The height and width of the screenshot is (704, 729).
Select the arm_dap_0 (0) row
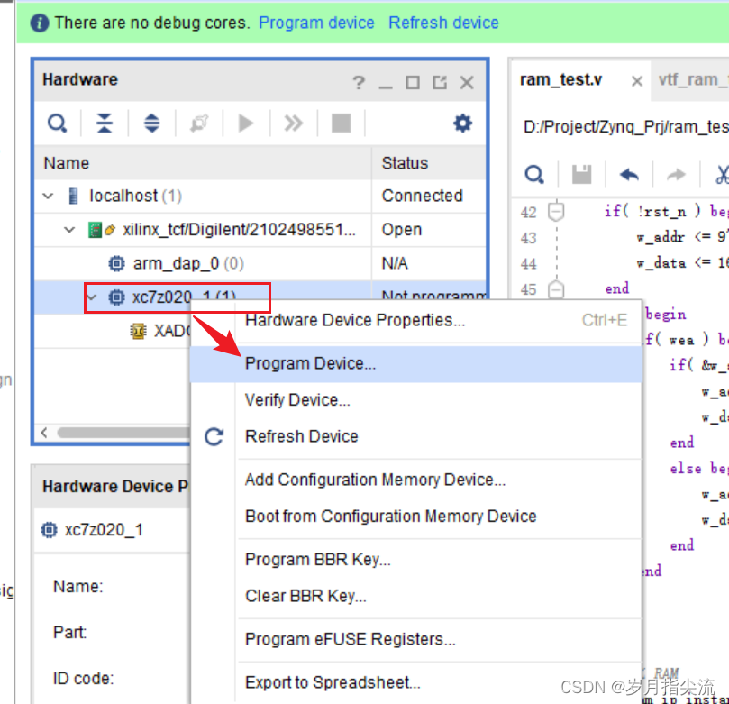(260, 263)
